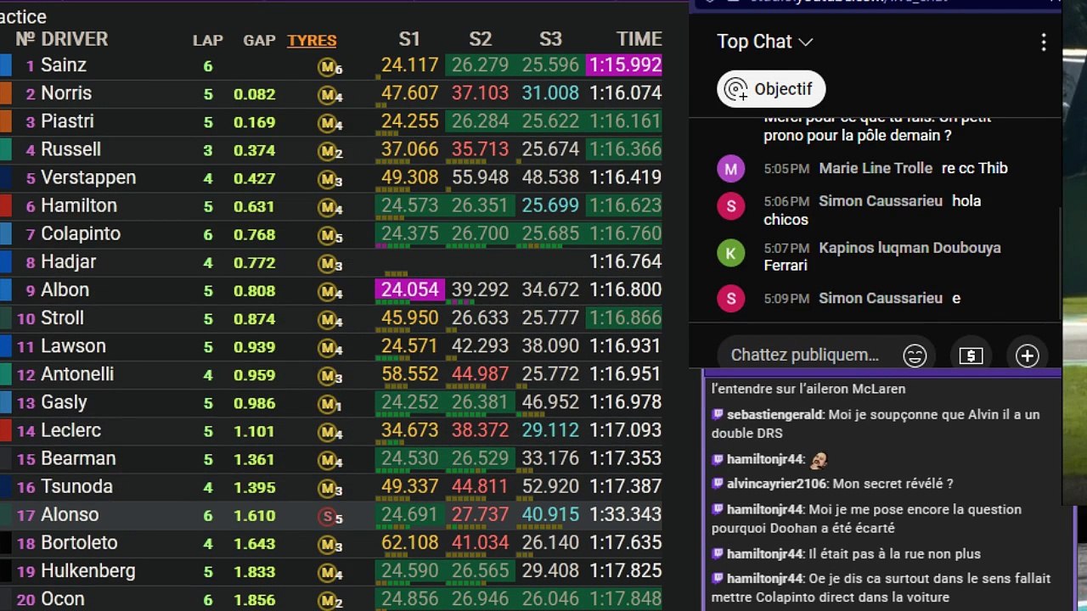The image size is (1087, 611).
Task: Click Simon Caussarieu avatar beside 'hola chicos'
Action: 730,206
